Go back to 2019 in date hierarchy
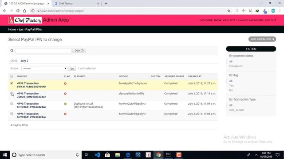 click(14, 61)
